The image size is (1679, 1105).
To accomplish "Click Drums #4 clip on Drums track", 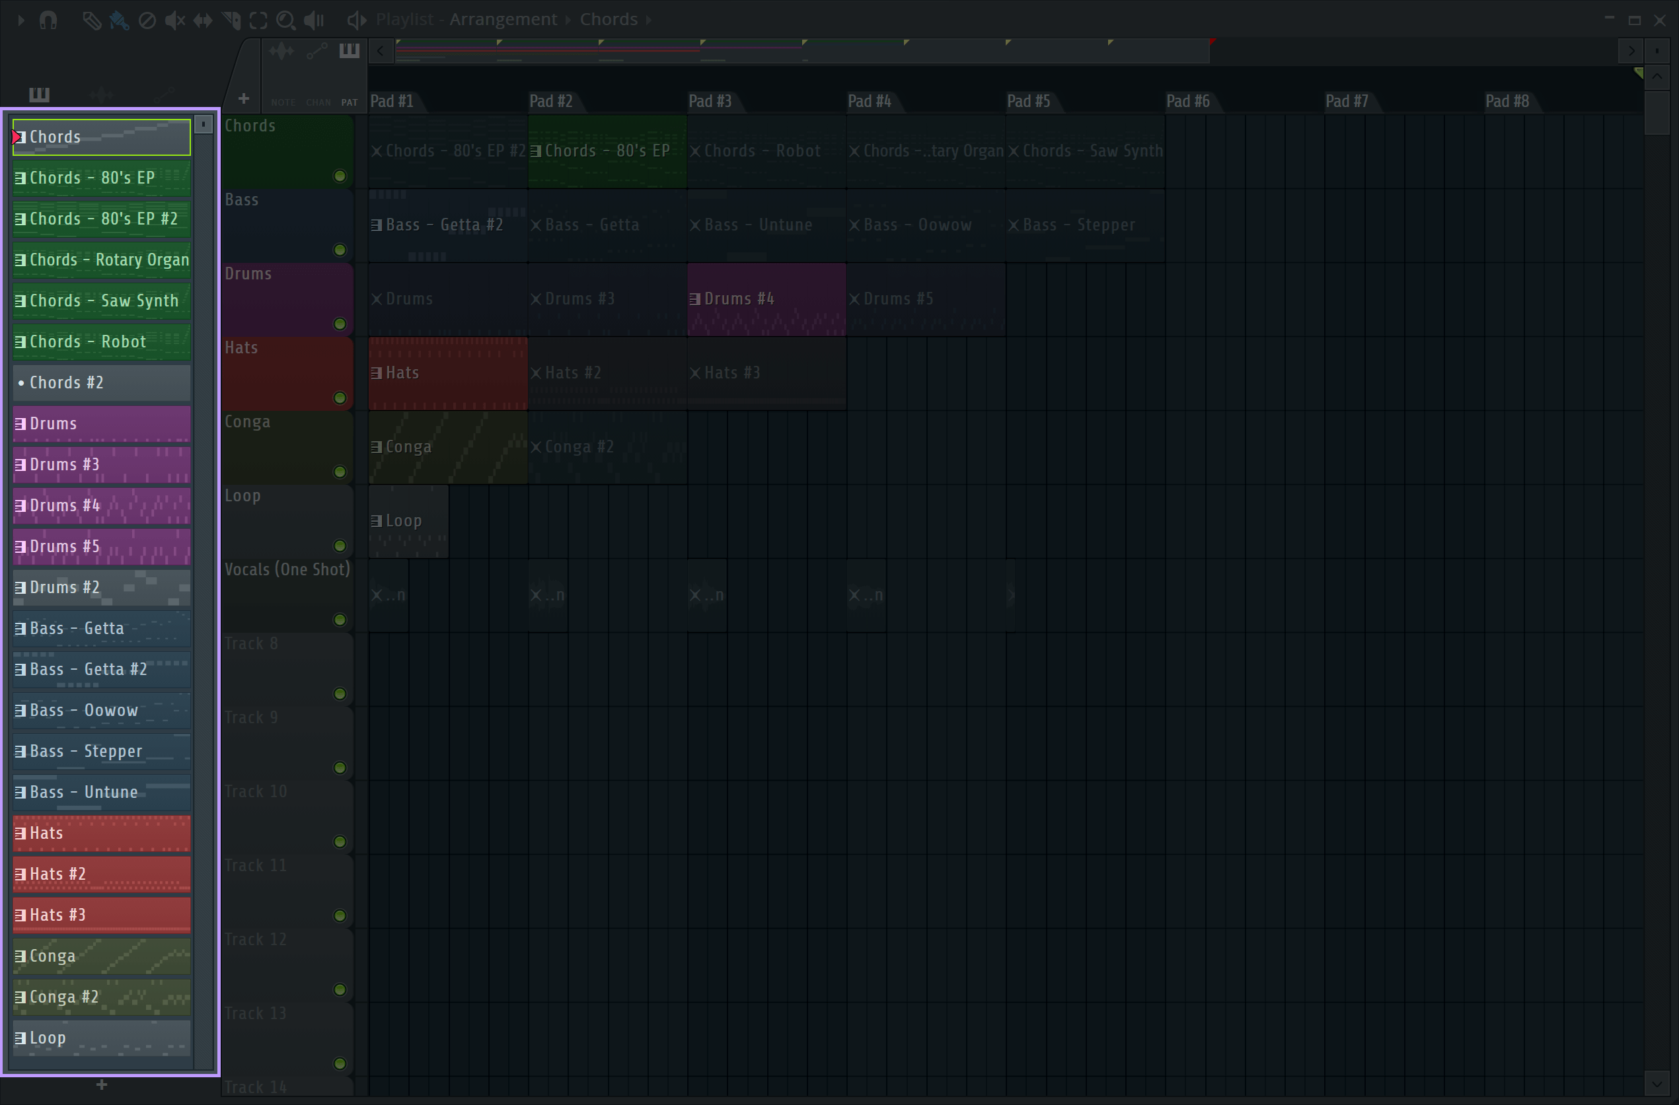I will pos(767,299).
